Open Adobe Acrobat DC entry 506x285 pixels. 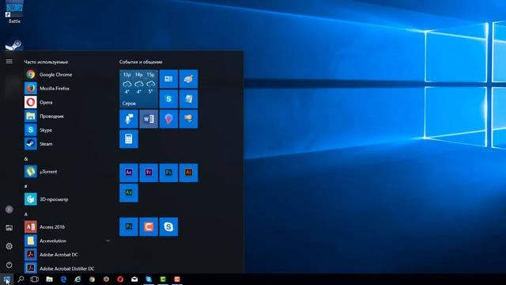pyautogui.click(x=66, y=255)
